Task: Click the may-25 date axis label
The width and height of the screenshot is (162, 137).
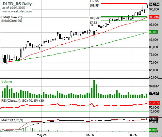Action: click(x=41, y=135)
